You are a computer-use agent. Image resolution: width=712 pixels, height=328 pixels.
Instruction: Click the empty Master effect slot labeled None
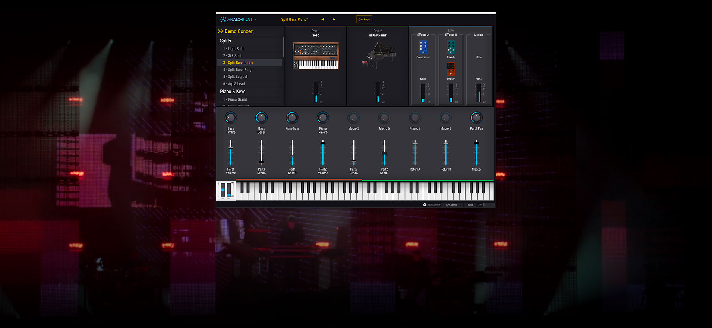tap(479, 57)
